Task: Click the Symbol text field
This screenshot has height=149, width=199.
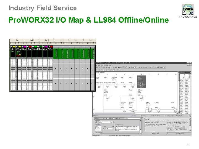Action: pyautogui.click(x=107, y=129)
